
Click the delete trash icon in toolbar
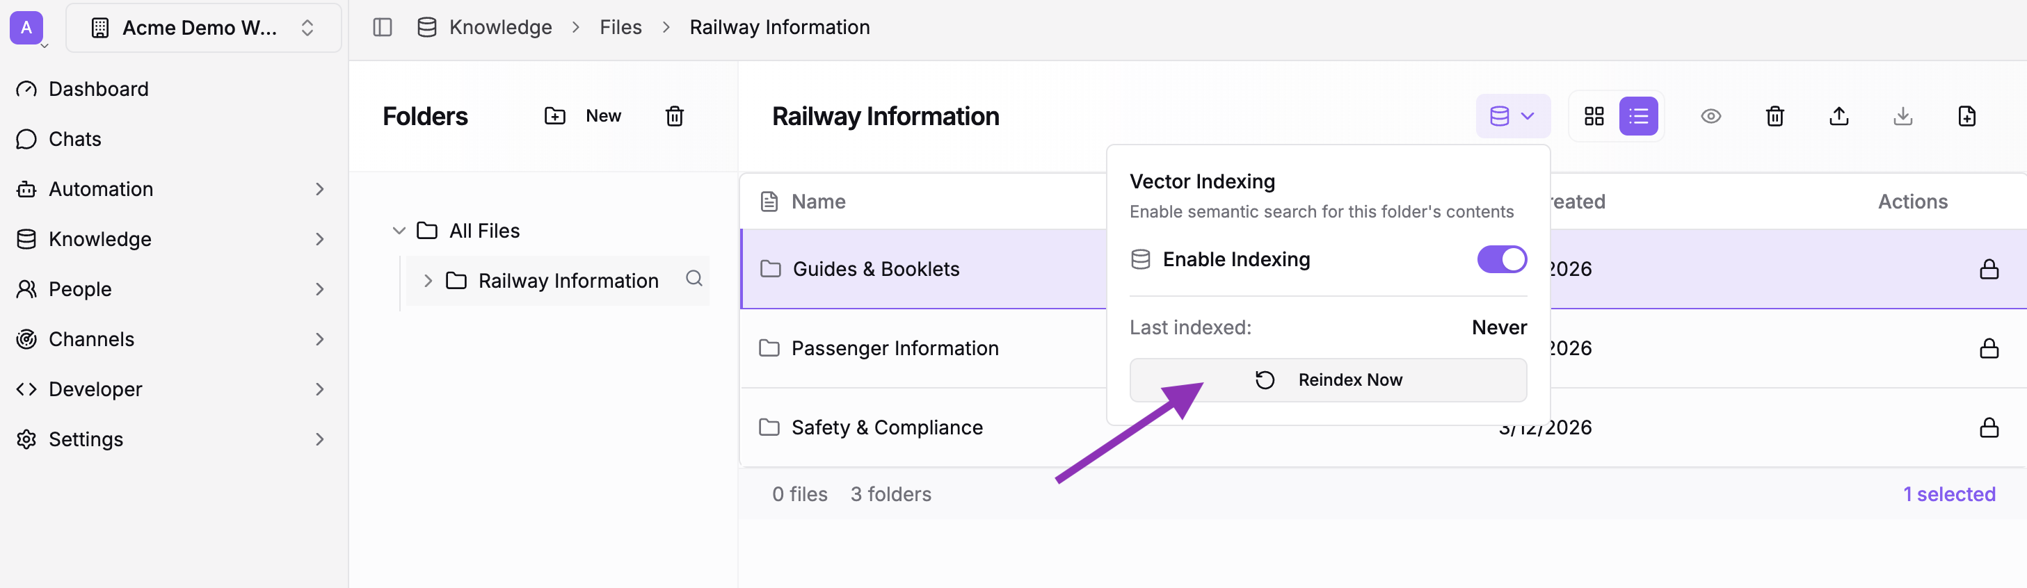1775,115
